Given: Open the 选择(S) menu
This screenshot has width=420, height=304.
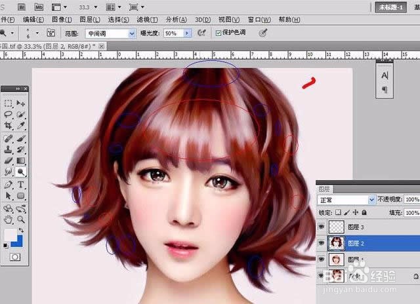Looking at the screenshot, I should pos(118,20).
